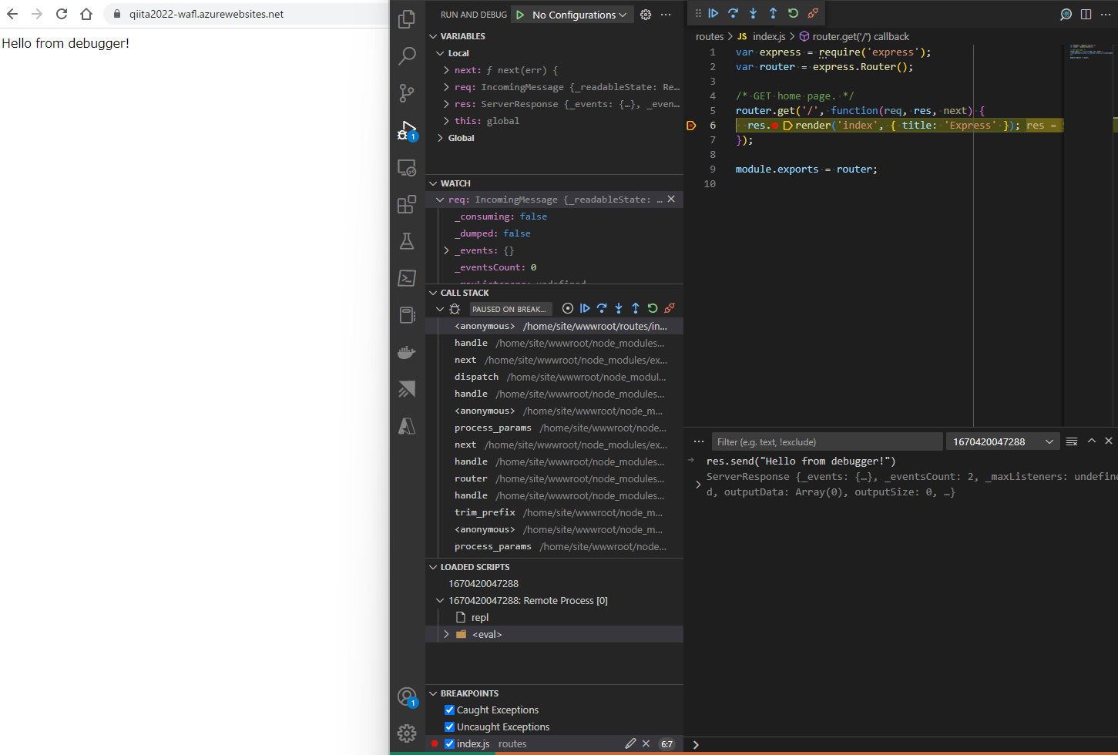Open repl script in Loaded Scripts

point(555,617)
